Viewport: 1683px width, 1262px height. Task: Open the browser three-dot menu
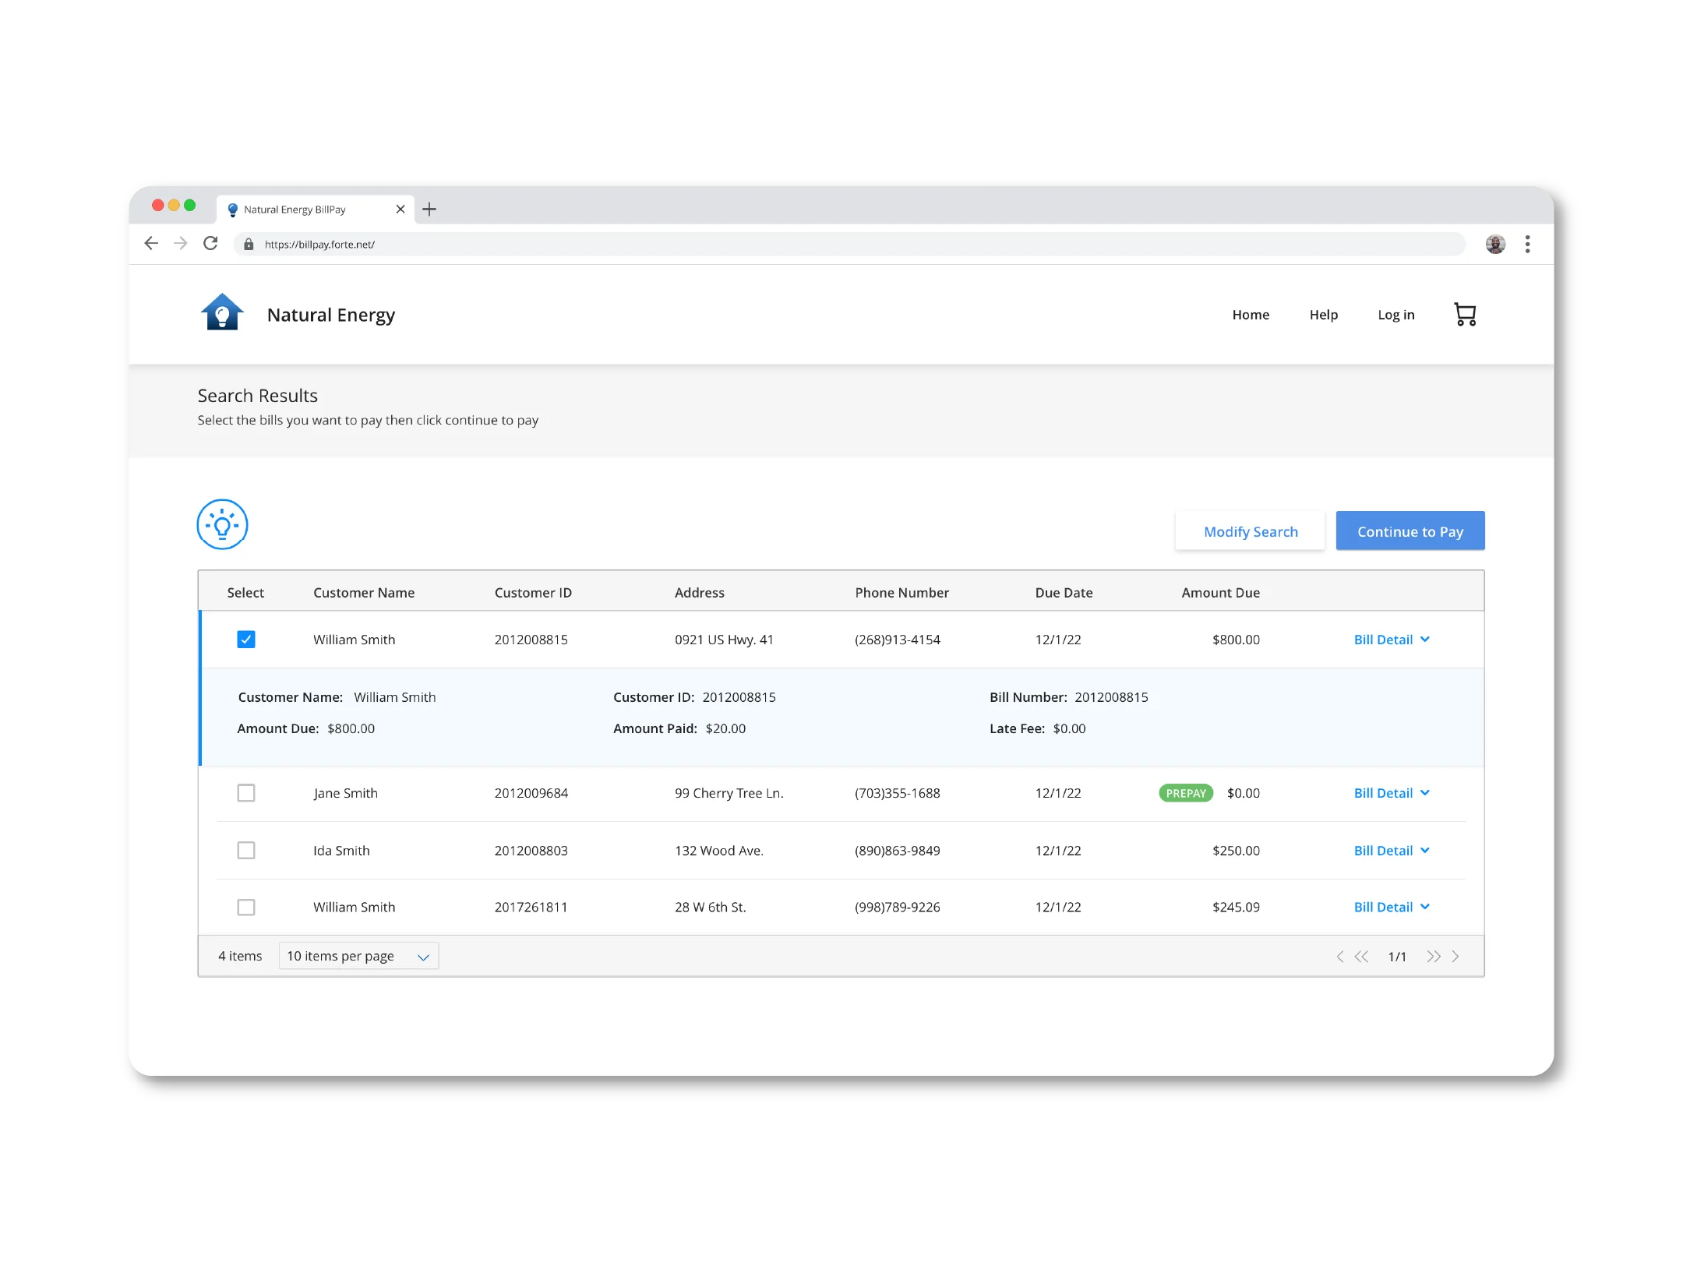(1527, 244)
